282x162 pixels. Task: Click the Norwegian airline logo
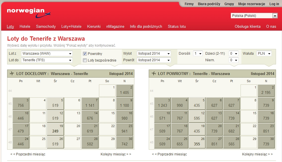(29, 13)
